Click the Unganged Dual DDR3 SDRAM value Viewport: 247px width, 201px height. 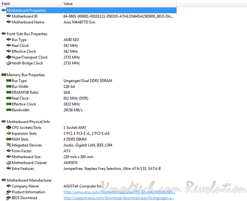tap(88, 81)
